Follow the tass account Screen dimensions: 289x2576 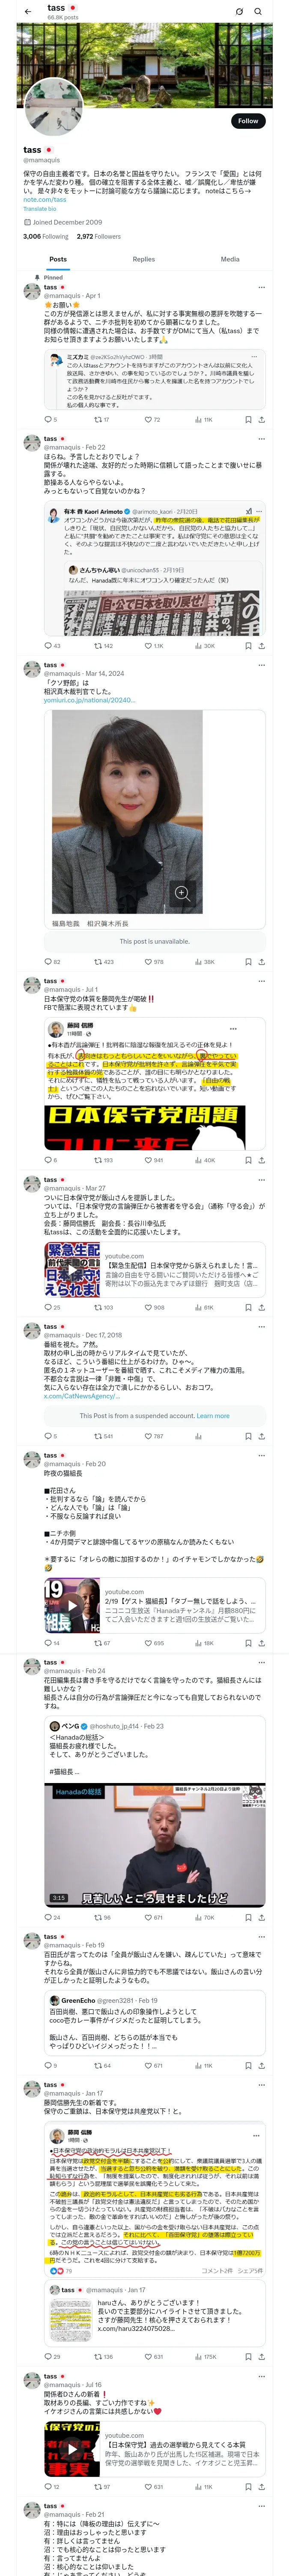pyautogui.click(x=248, y=121)
